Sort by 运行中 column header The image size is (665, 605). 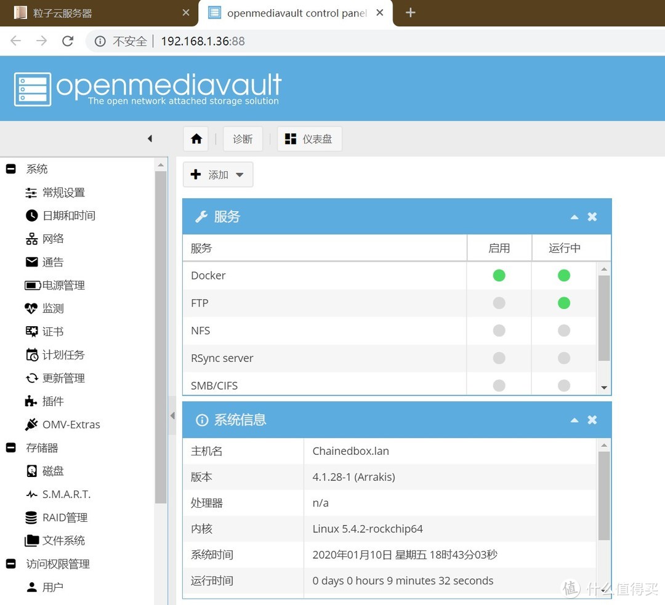[x=565, y=248]
